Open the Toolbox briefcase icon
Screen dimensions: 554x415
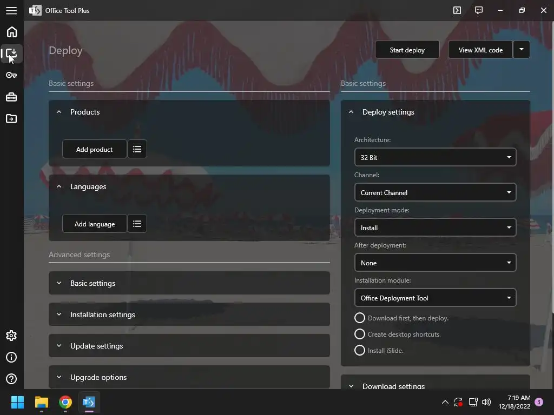coord(11,97)
